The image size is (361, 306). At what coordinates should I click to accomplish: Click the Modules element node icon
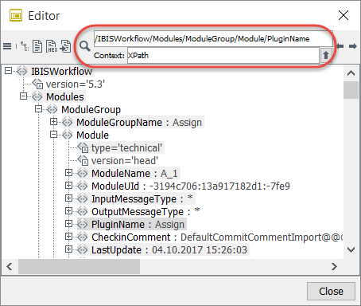tap(37, 96)
